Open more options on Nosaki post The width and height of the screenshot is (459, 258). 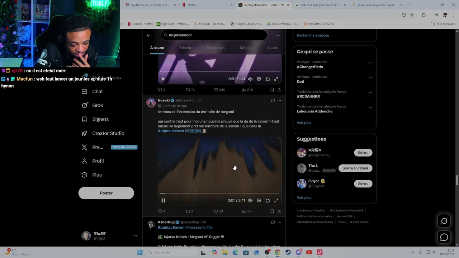(279, 101)
